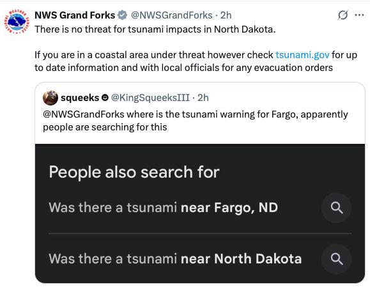370x287 pixels.
Task: Click the Grok circle-slash icon
Action: pyautogui.click(x=343, y=15)
